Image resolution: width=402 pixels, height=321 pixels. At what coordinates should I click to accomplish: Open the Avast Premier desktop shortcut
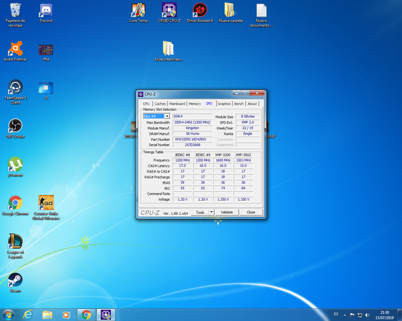pyautogui.click(x=15, y=51)
